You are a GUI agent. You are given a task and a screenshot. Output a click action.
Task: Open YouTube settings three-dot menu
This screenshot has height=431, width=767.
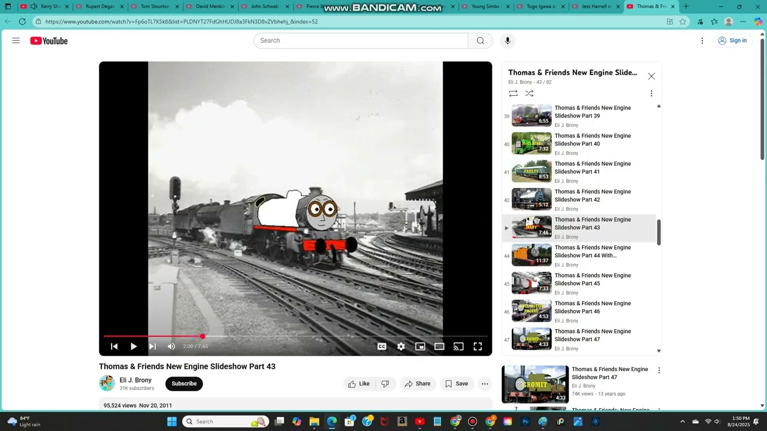[702, 41]
